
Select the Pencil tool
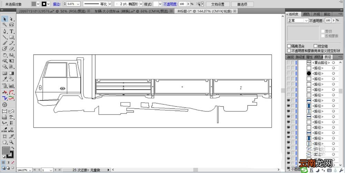(x=11, y=43)
